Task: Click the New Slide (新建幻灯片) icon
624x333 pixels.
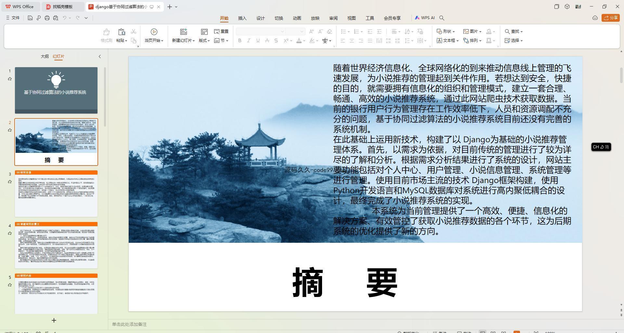Action: point(184,32)
